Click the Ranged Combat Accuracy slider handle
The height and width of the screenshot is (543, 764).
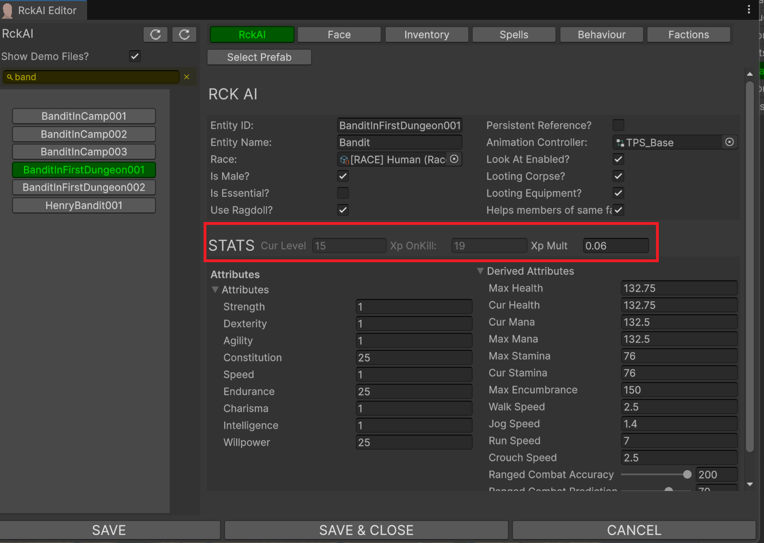point(687,475)
